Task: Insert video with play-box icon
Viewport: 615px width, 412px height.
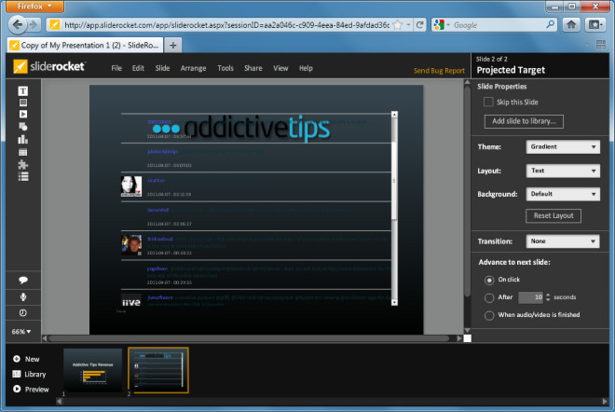Action: (23, 114)
